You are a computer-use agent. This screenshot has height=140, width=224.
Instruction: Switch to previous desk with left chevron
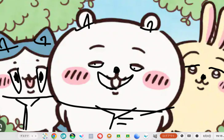coord(32,136)
